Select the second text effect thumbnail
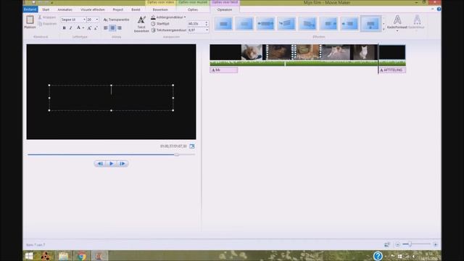 244,24
